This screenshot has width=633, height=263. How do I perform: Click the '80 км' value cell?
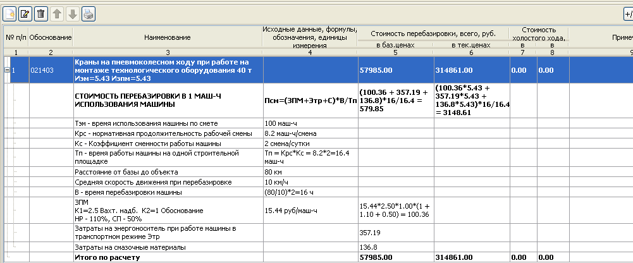pyautogui.click(x=310, y=172)
